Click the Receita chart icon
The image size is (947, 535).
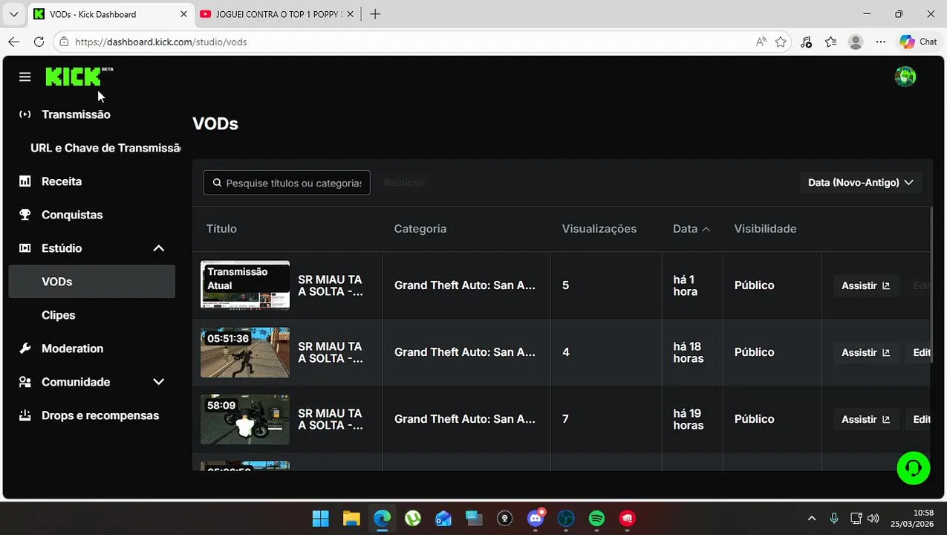[25, 181]
